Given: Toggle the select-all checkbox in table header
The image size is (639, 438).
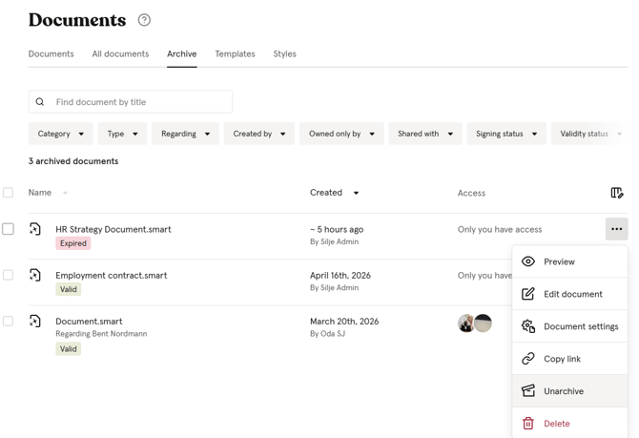Looking at the screenshot, I should tap(8, 193).
